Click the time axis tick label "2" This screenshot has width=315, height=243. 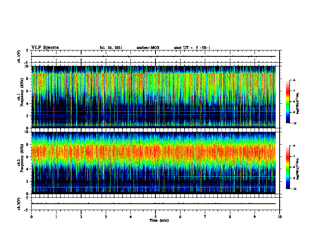(81, 217)
